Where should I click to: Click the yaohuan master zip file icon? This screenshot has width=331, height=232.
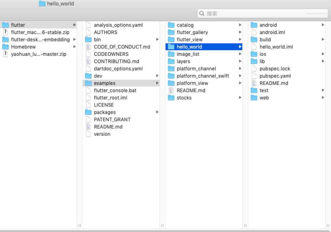point(5,54)
